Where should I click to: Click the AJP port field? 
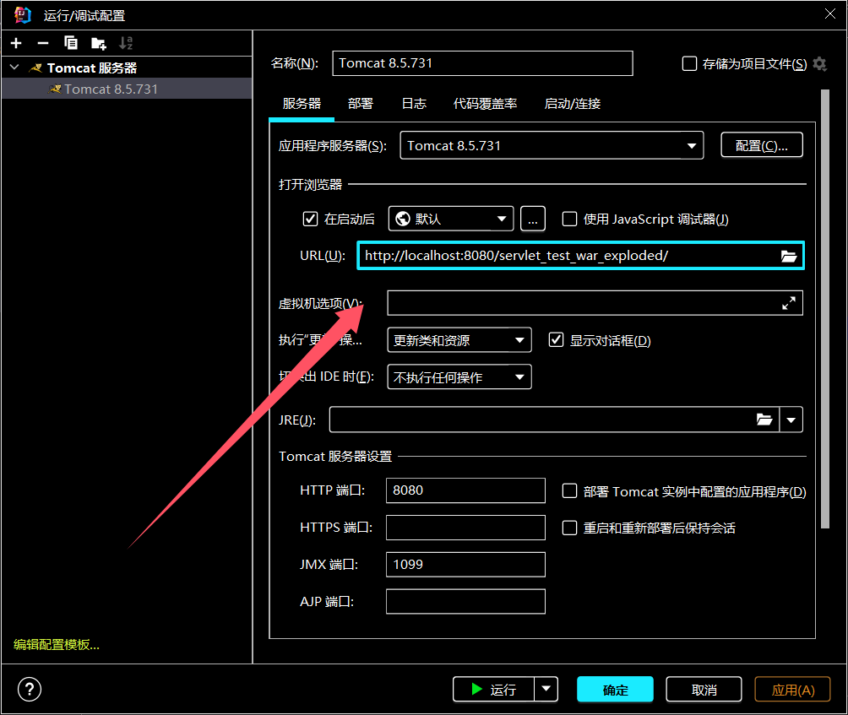465,602
